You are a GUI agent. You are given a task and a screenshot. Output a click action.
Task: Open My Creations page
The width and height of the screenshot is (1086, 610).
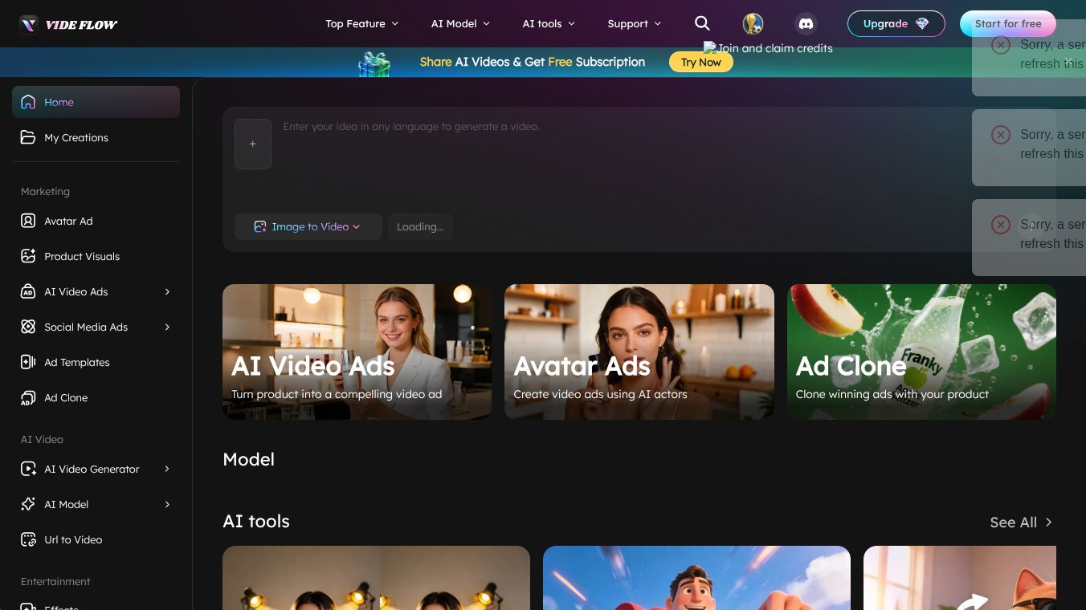tap(96, 137)
